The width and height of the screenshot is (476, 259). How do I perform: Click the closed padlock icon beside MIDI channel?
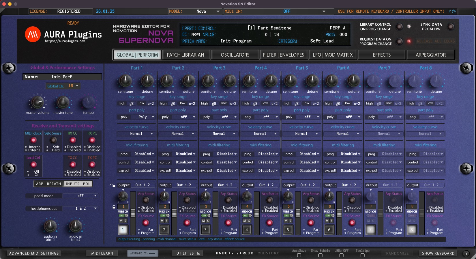pyautogui.click(x=114, y=207)
